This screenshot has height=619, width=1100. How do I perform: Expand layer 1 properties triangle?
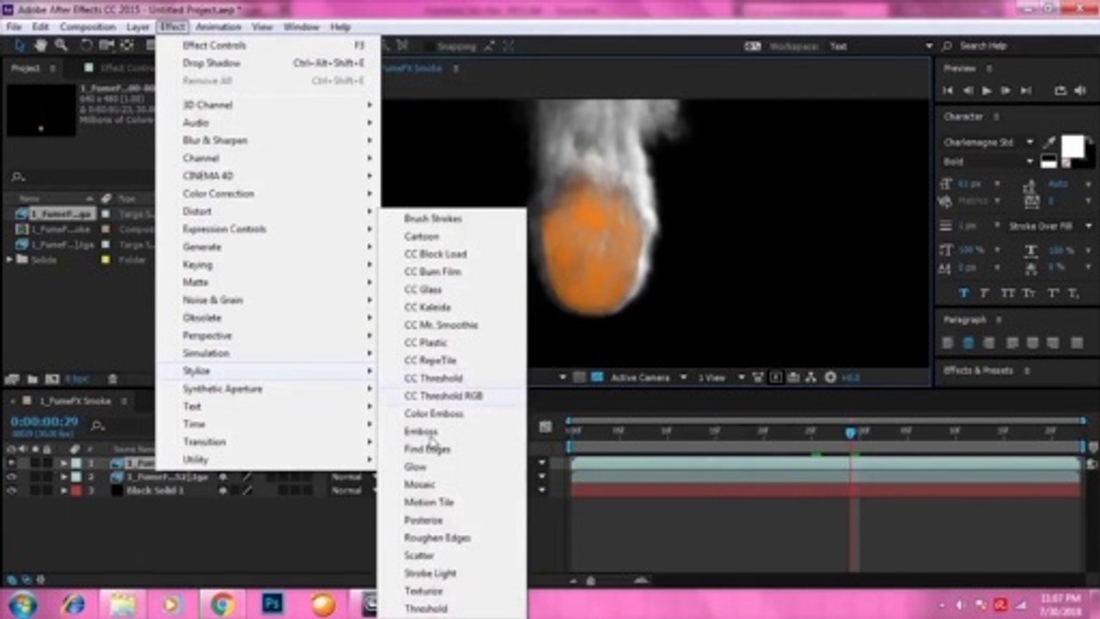(x=63, y=463)
